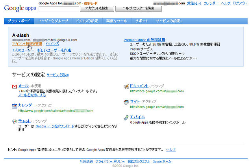Select the 高度なツール tab
Screen dimensions: 252x168
pos(117,21)
